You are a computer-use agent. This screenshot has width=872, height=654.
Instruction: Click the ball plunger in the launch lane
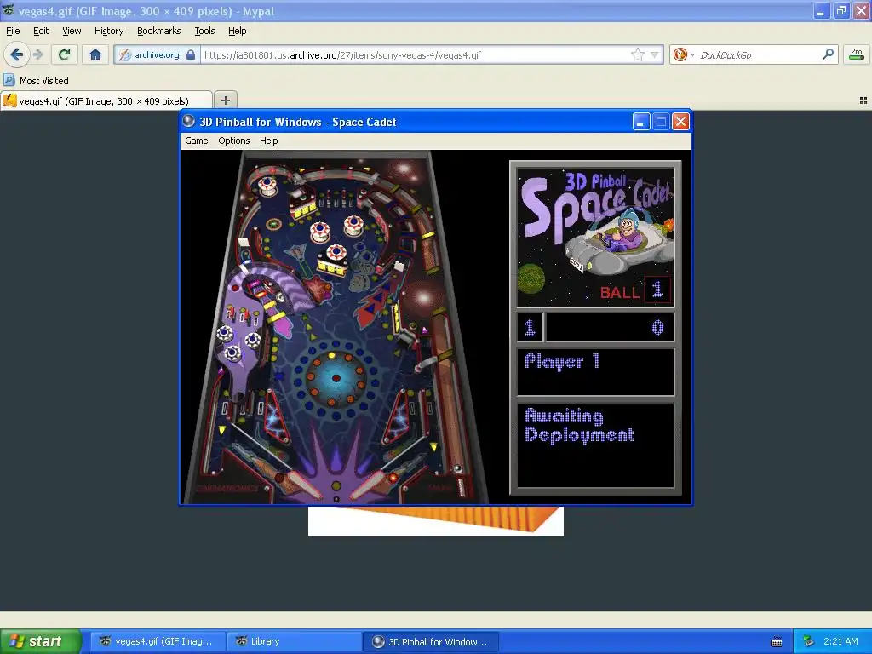pyautogui.click(x=461, y=485)
